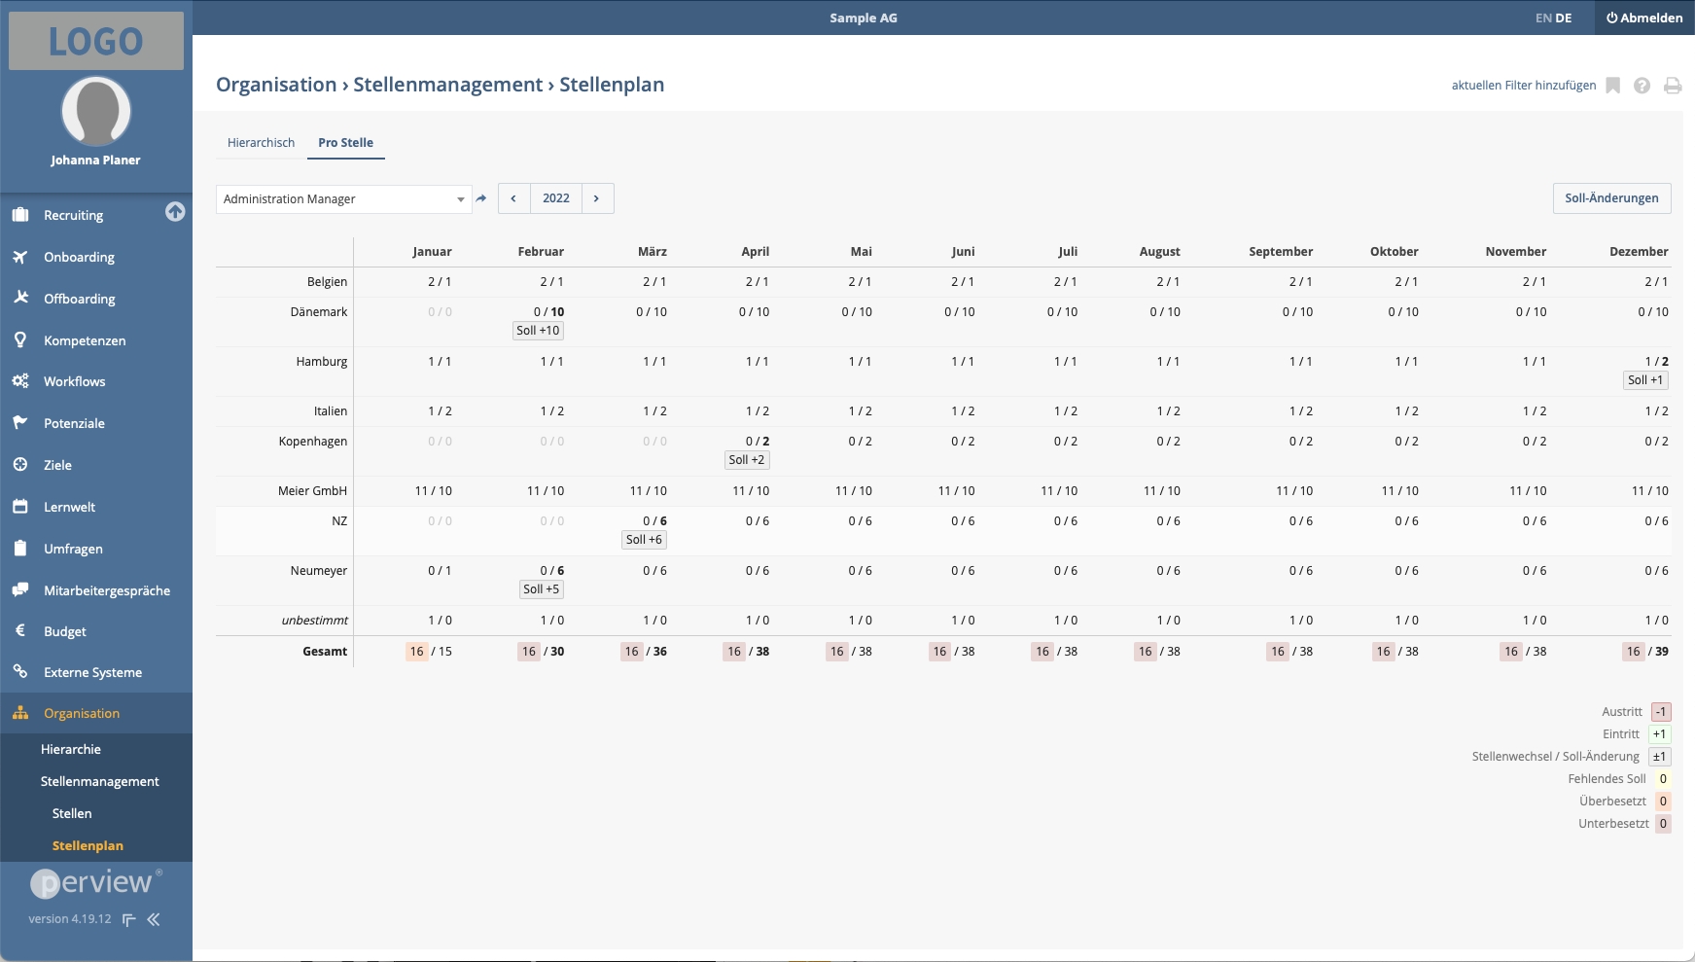Click the Soll +10 tag for Dänemark
The width and height of the screenshot is (1695, 962).
click(539, 331)
